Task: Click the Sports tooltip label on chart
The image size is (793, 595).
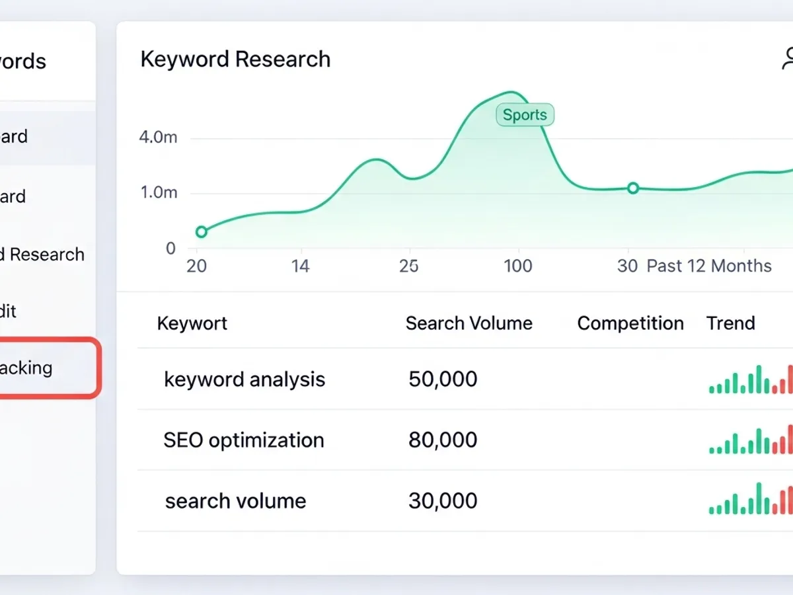Action: pos(525,115)
